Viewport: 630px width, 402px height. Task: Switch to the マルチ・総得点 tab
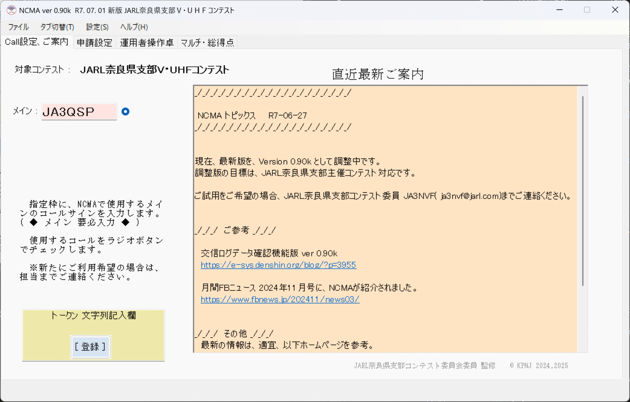point(207,42)
